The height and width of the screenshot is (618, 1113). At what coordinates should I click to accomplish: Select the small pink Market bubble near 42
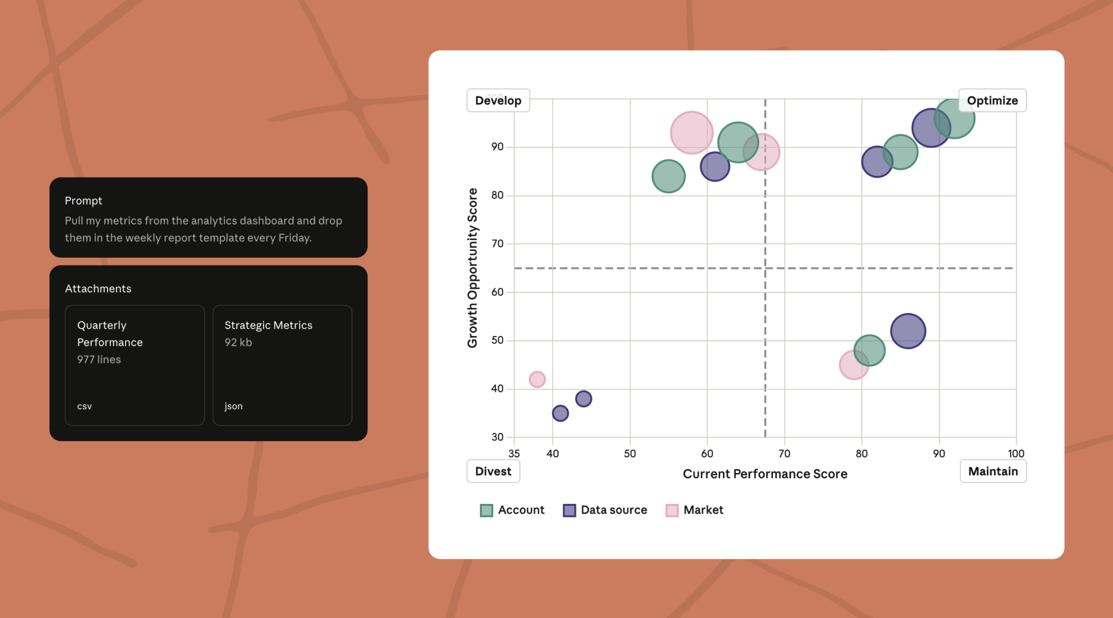537,379
